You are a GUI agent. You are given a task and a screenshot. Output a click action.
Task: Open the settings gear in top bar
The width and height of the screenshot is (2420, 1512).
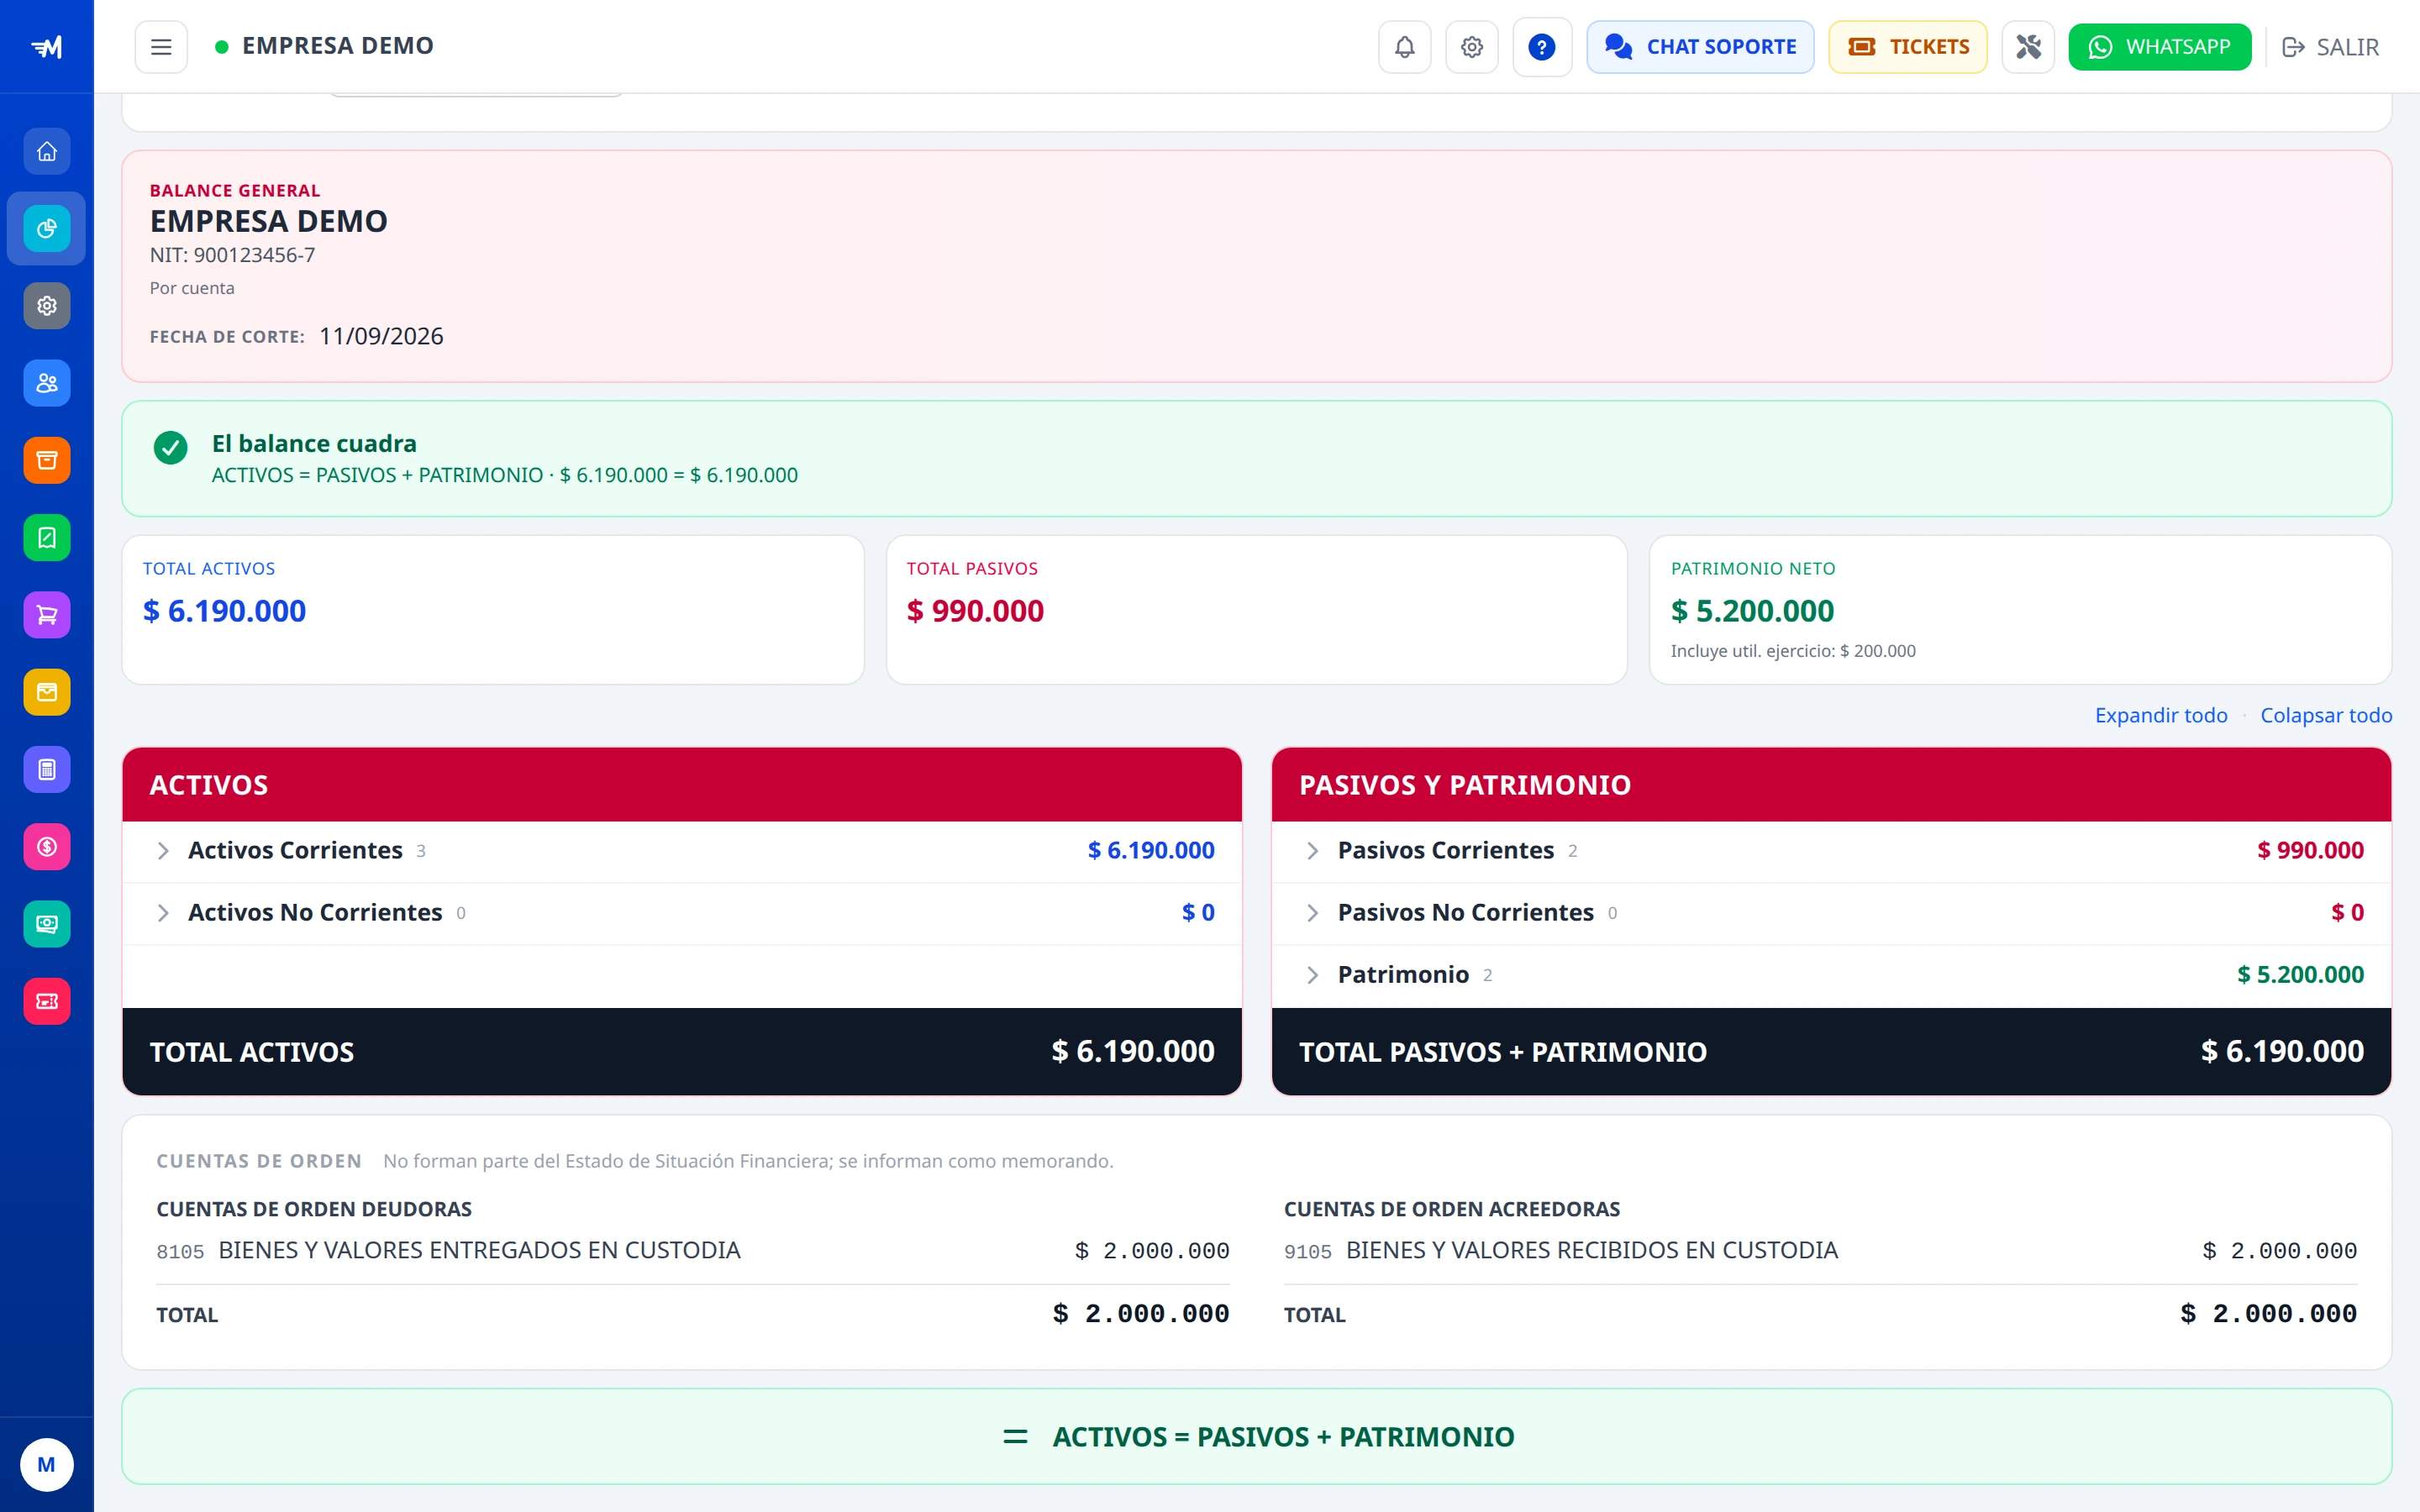pyautogui.click(x=1471, y=47)
